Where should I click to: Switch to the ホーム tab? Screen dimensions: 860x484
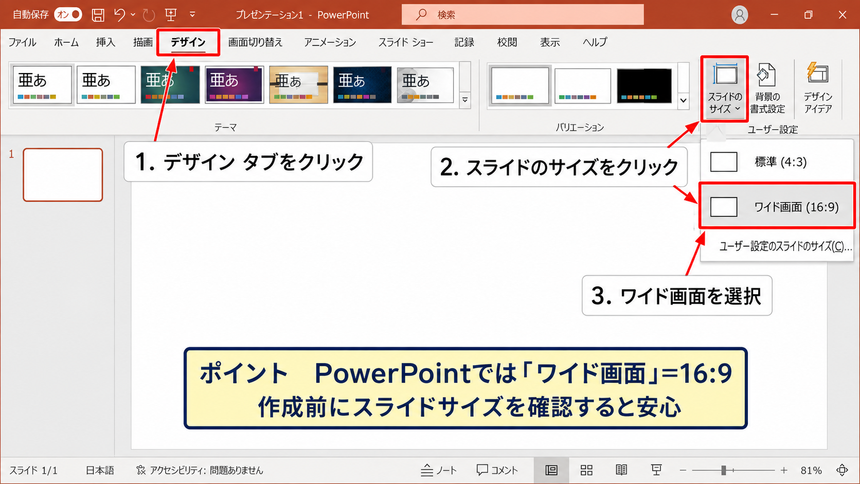click(x=66, y=42)
